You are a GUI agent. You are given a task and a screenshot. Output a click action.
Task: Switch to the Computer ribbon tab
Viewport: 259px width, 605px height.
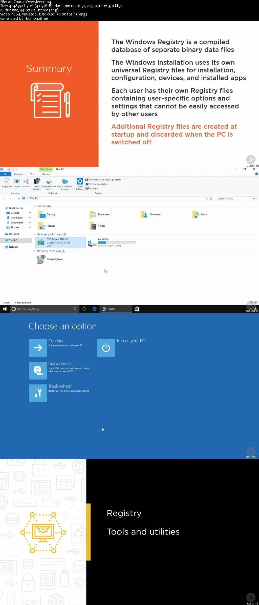[19, 174]
